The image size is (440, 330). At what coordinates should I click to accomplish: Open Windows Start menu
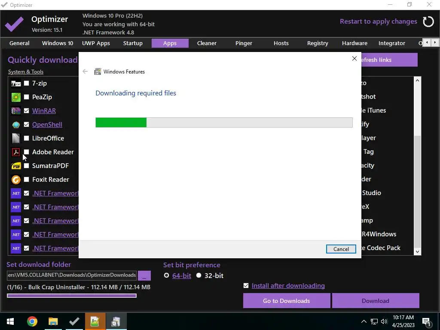coord(10,321)
